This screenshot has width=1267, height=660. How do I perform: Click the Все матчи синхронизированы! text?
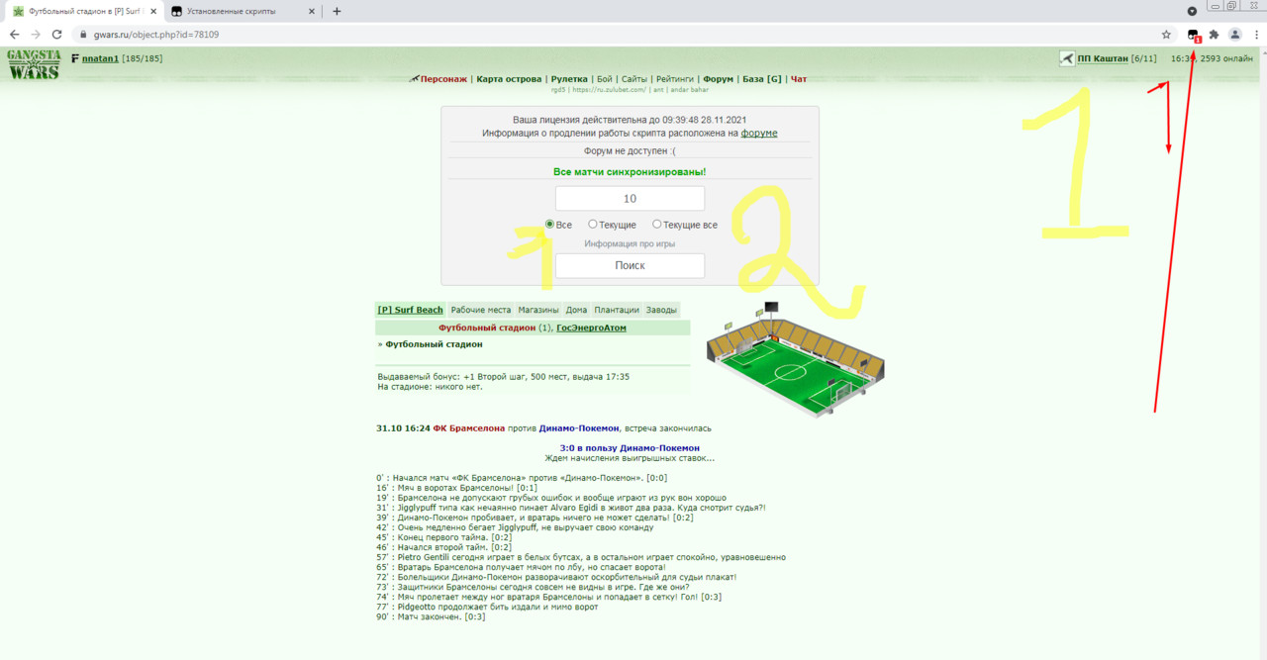(630, 172)
